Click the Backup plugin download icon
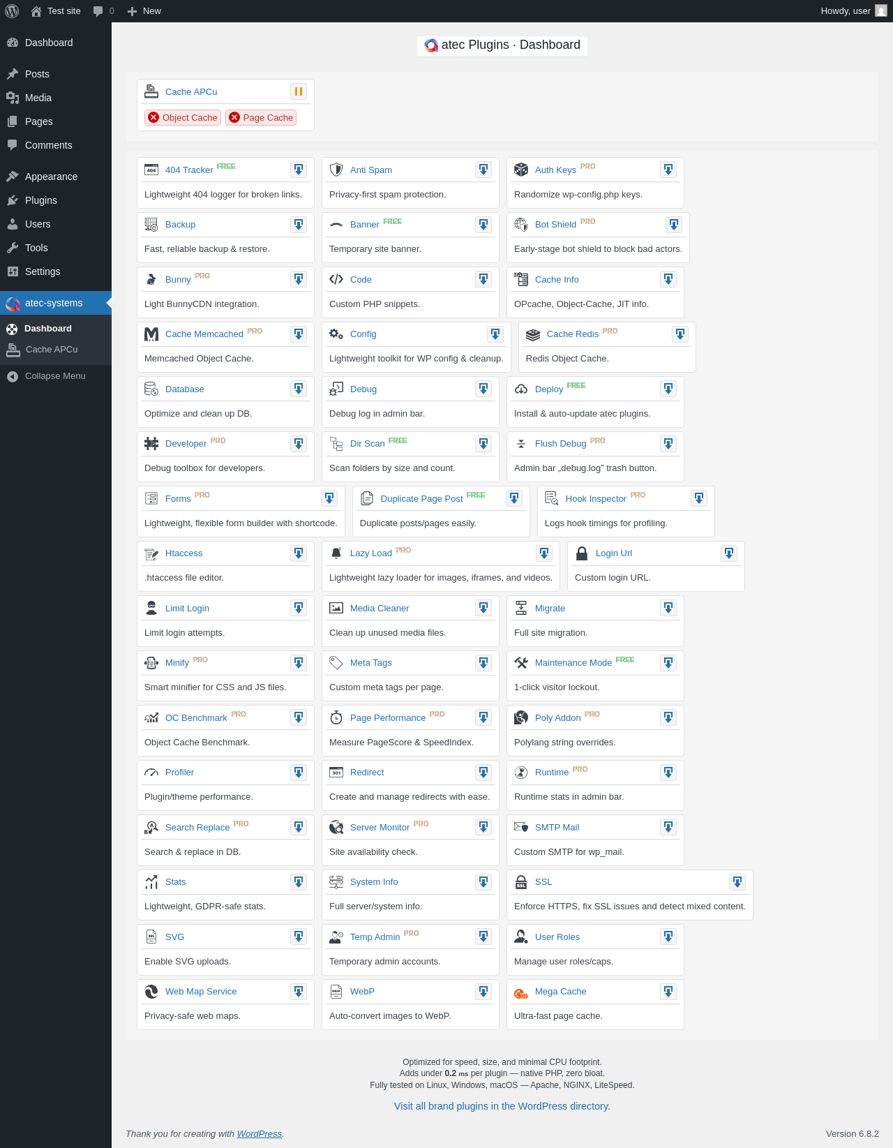893x1148 pixels. click(x=299, y=225)
